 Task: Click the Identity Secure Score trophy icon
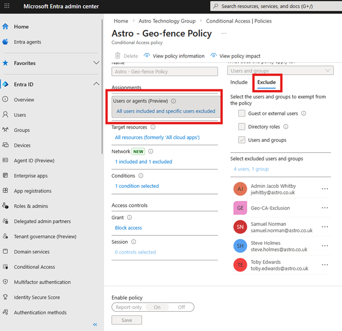pyautogui.click(x=5, y=297)
